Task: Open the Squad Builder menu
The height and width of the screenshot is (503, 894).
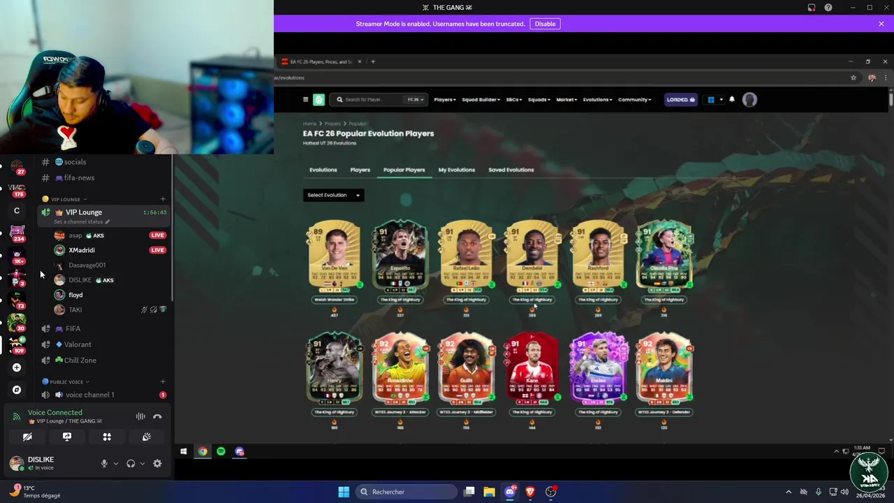Action: 481,100
